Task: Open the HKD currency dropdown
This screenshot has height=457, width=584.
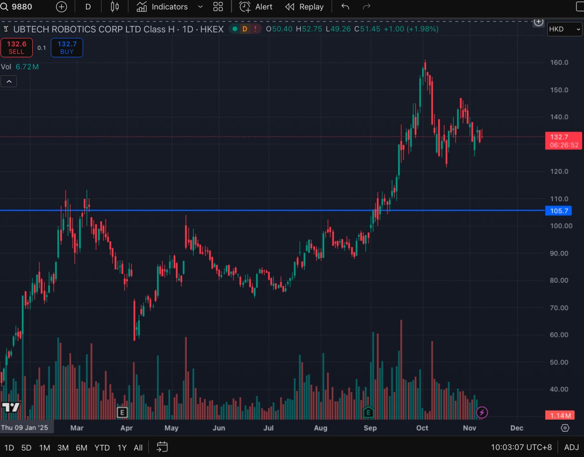Action: 565,29
